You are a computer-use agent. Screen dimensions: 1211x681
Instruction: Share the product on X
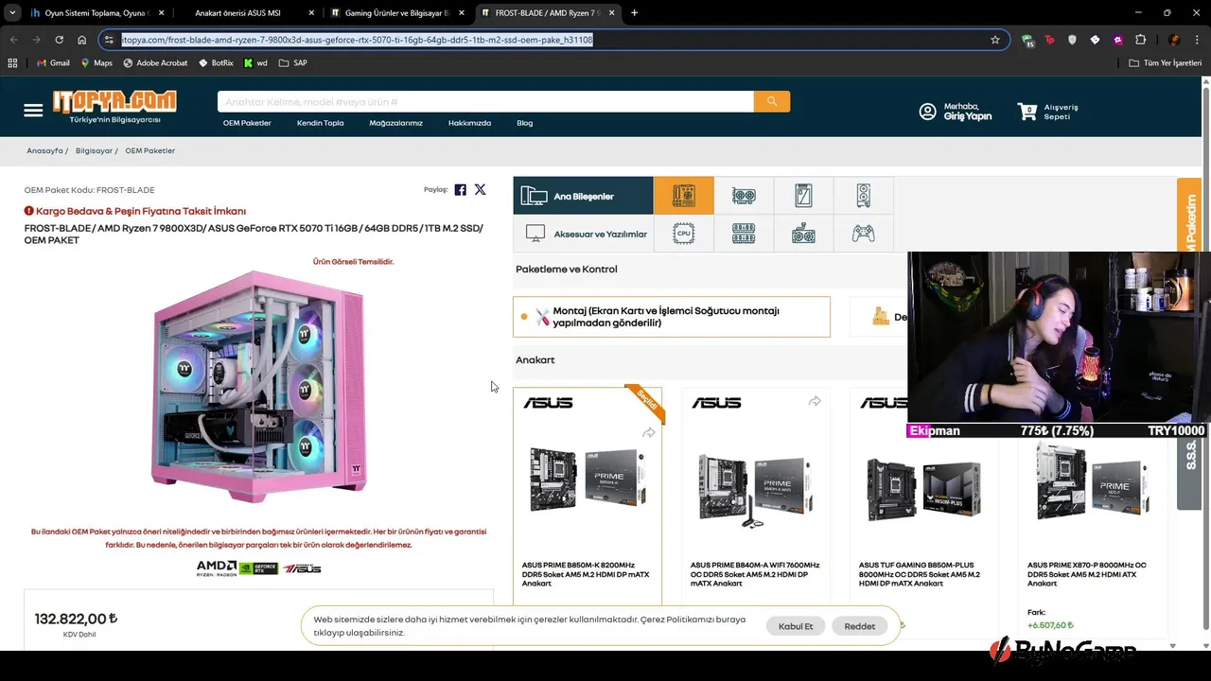coord(480,189)
